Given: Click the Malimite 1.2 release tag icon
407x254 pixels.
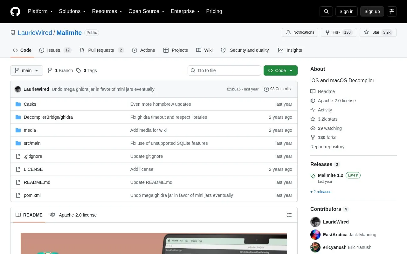Looking at the screenshot, I should coord(313,176).
